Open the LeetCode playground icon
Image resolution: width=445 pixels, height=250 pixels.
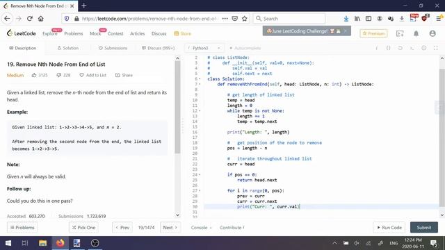pos(400,33)
